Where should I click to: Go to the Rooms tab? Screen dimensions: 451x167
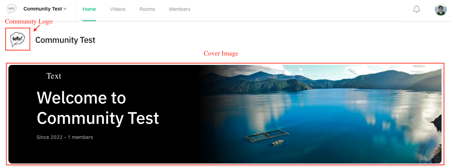click(147, 9)
